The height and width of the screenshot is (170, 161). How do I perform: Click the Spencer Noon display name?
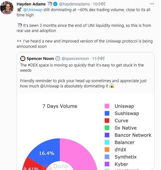(41, 59)
